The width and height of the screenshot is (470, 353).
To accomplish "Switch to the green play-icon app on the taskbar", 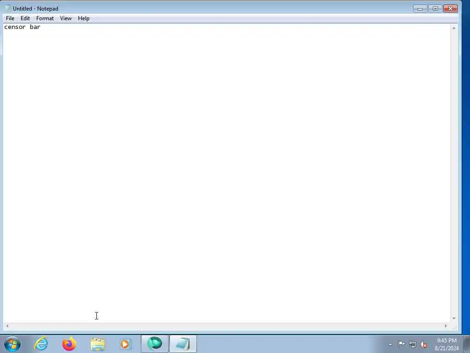I will coord(155,344).
